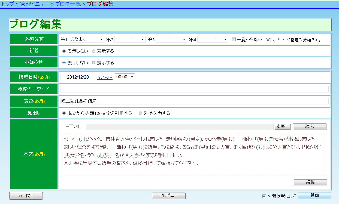Viewport: 339px width, 204px height.
Task: Toggle the 公開状態にして checkbox
Action: [x=264, y=196]
